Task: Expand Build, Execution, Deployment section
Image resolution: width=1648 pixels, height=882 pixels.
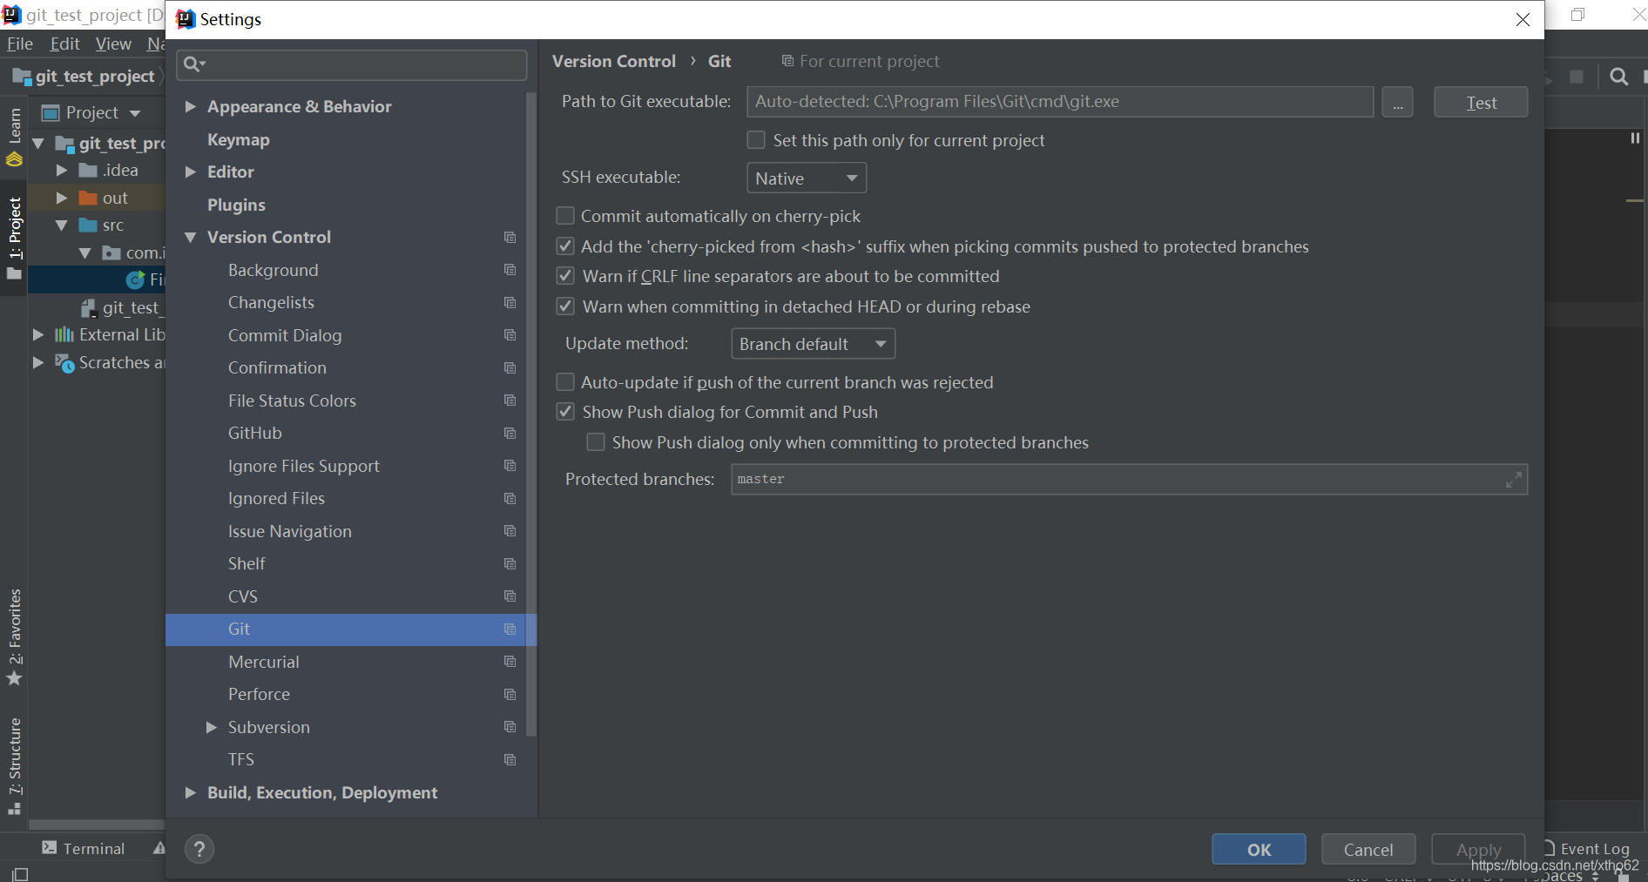Action: pyautogui.click(x=190, y=792)
